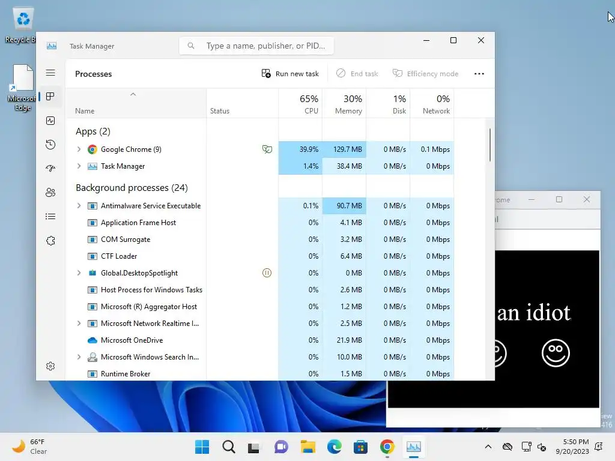
Task: Open weather widget showing 66°F
Action: 29,447
